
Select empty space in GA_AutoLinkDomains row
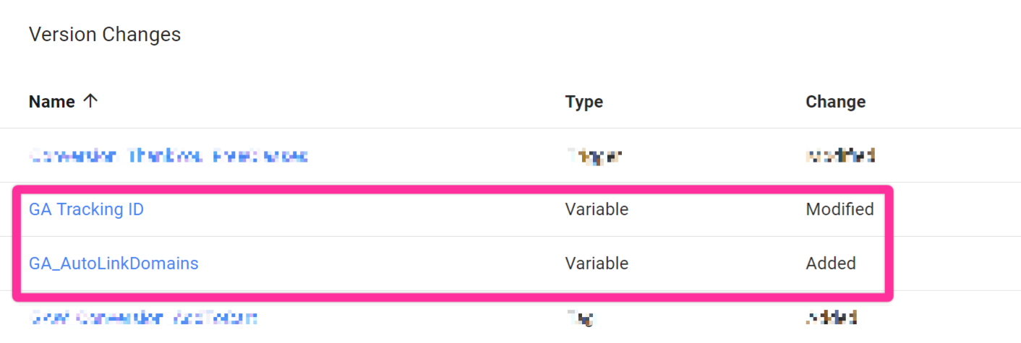click(376, 264)
